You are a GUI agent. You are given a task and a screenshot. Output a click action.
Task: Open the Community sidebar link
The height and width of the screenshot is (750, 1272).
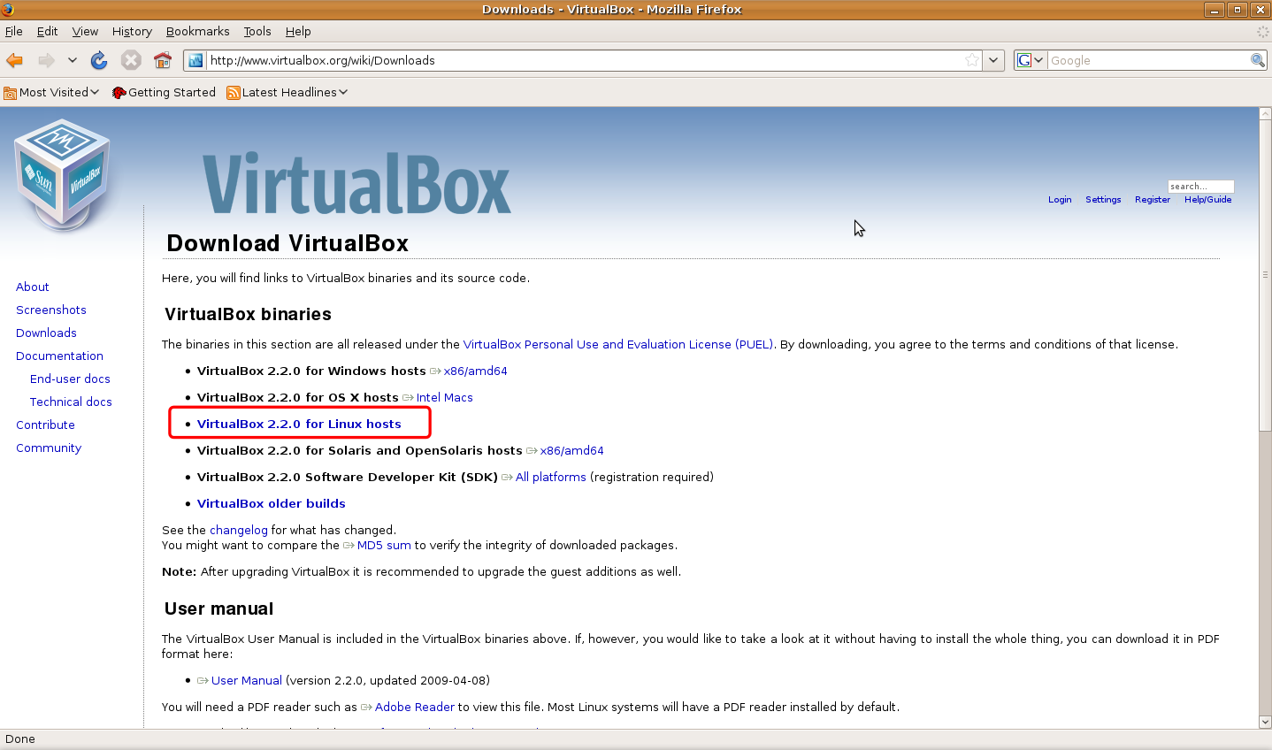[49, 448]
